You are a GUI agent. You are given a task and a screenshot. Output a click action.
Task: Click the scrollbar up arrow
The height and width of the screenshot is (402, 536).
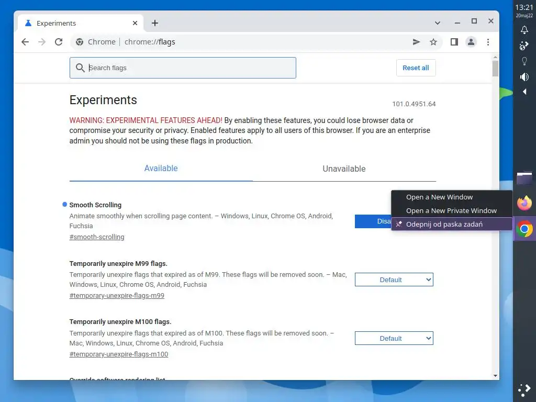[495, 57]
